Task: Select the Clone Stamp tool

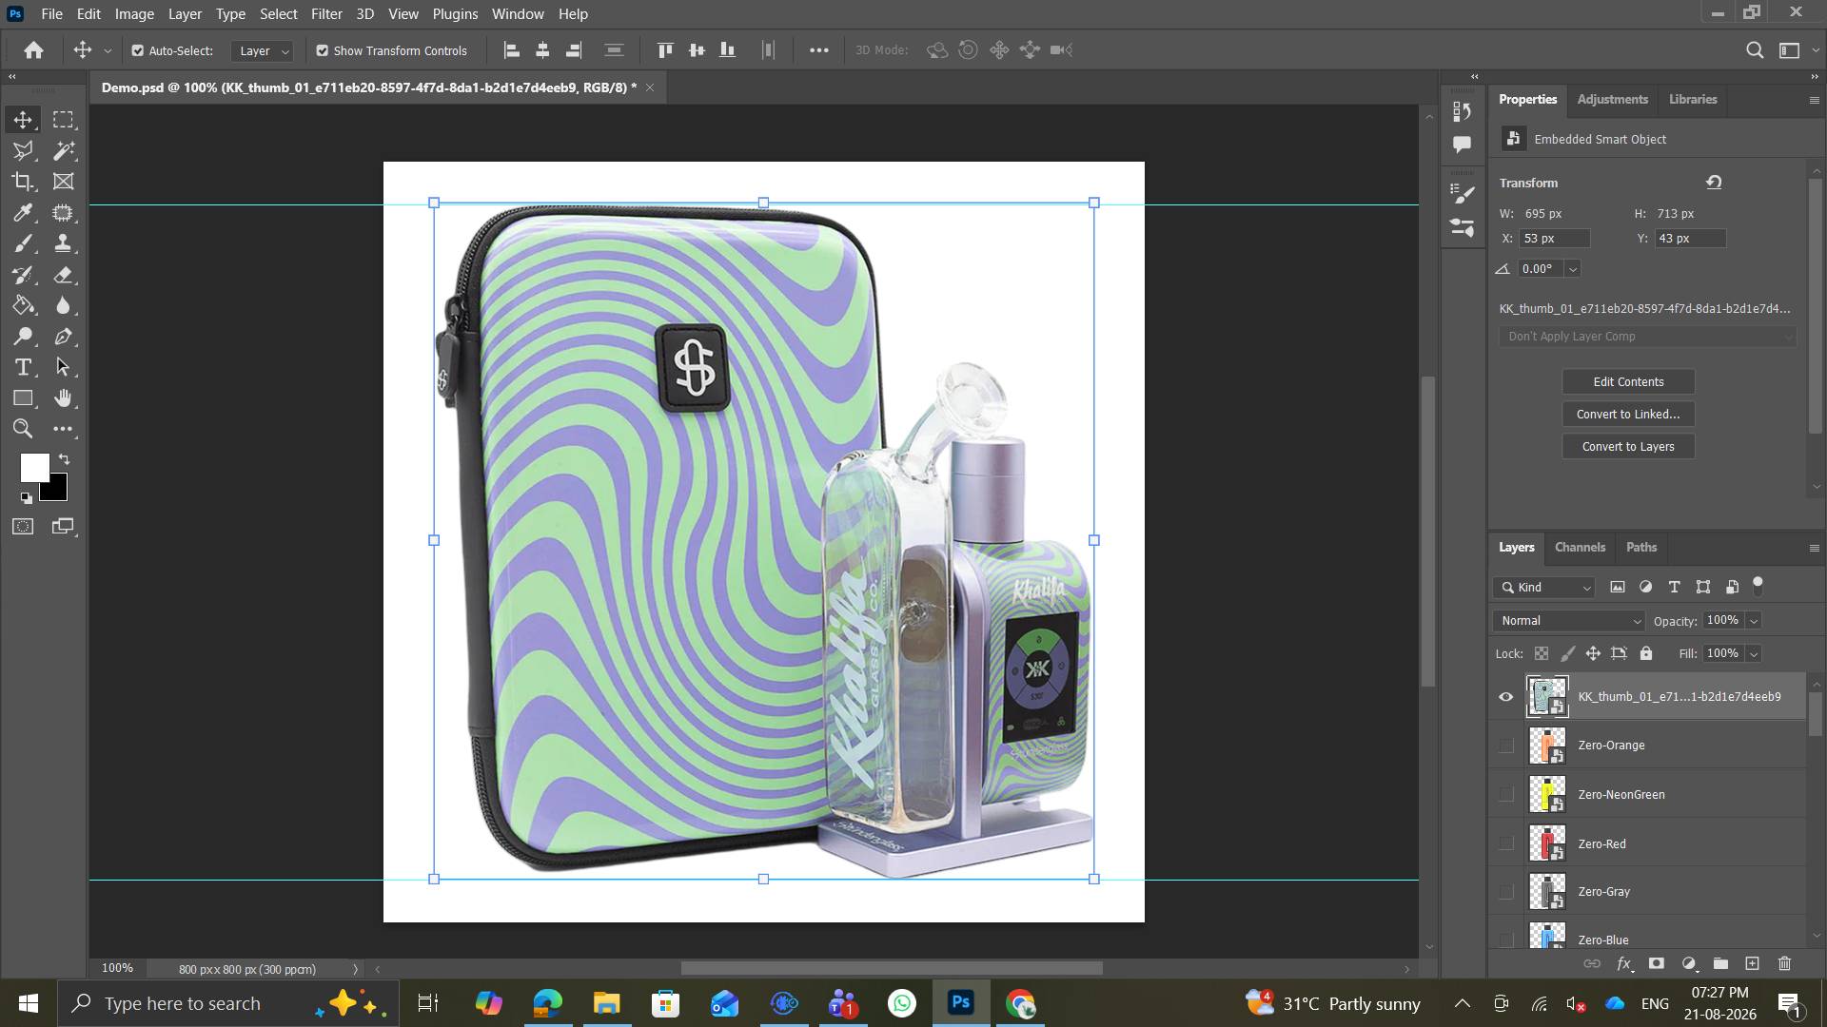Action: [64, 243]
